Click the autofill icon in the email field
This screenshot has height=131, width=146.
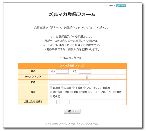pyautogui.click(x=87, y=77)
